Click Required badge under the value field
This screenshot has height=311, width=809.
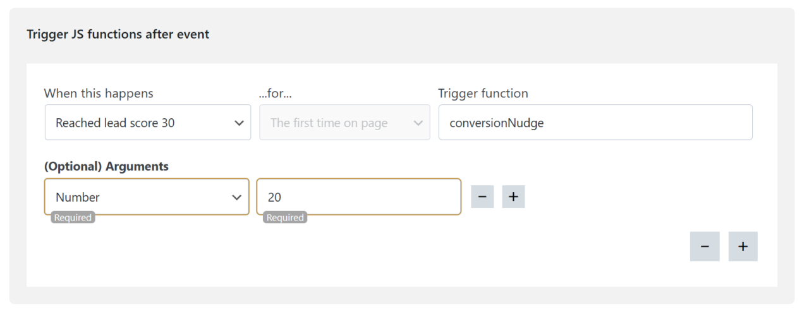(285, 217)
